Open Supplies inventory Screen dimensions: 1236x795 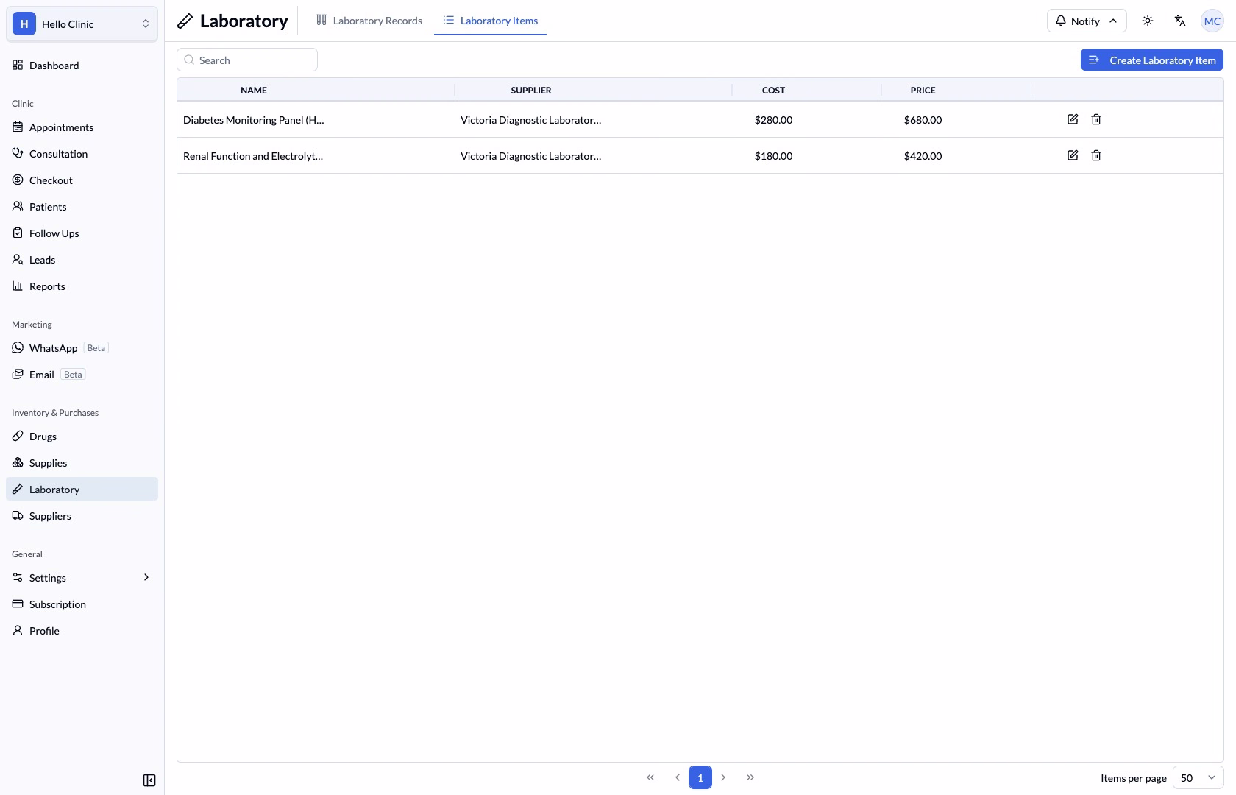point(82,462)
